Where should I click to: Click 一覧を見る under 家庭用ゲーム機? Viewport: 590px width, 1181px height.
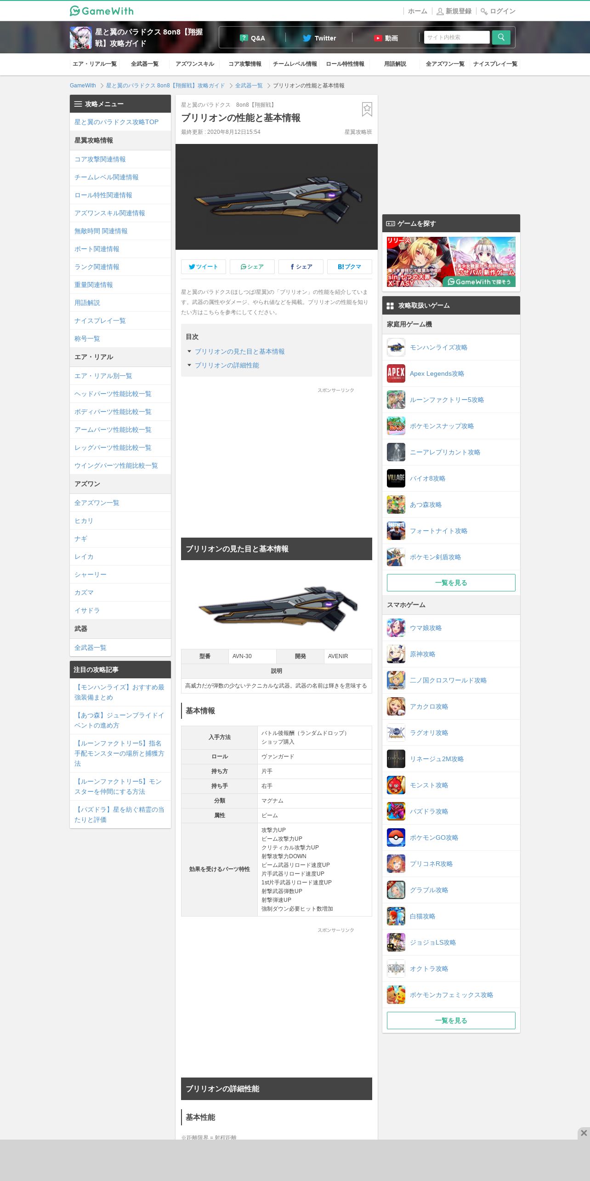(x=451, y=583)
